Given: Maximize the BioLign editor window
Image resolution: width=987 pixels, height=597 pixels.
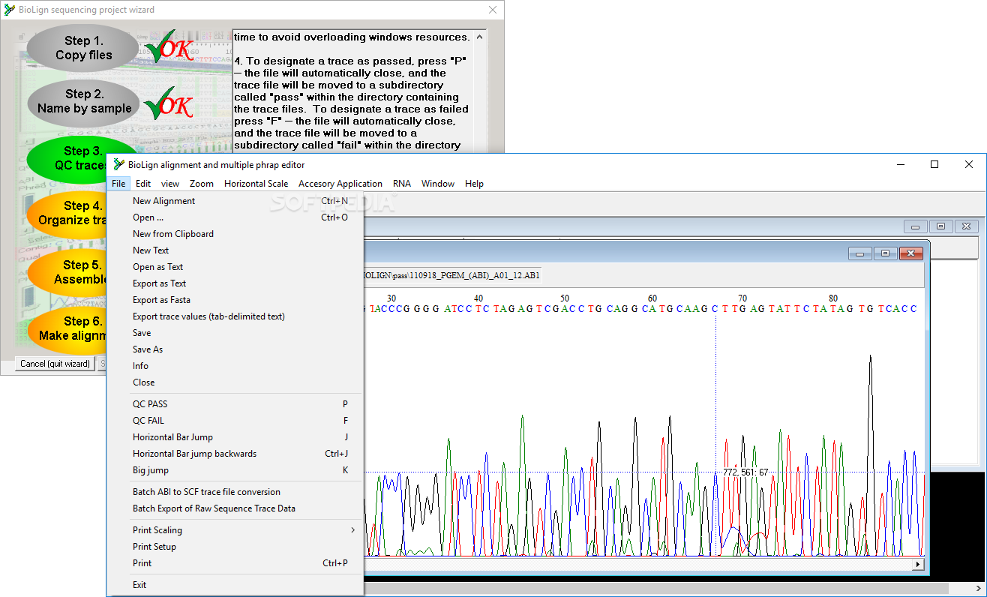Looking at the screenshot, I should pos(934,164).
